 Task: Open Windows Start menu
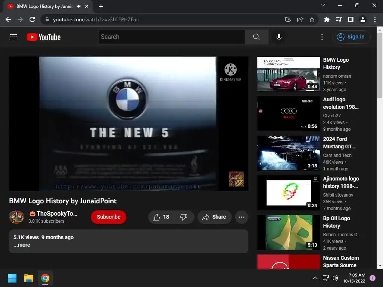click(12, 278)
